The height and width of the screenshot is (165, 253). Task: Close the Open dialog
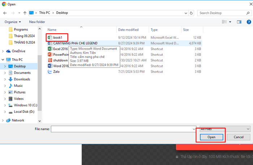(x=251, y=4)
